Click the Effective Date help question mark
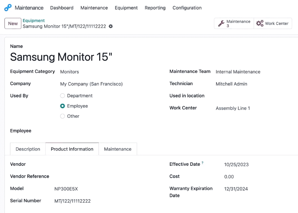 [203, 163]
